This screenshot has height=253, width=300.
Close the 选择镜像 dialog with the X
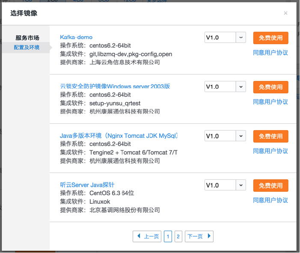click(x=285, y=13)
